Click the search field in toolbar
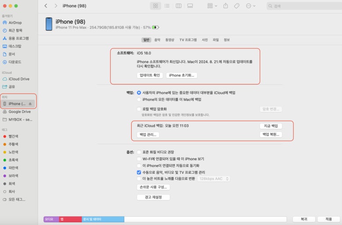The height and width of the screenshot is (225, 342). click(304, 6)
